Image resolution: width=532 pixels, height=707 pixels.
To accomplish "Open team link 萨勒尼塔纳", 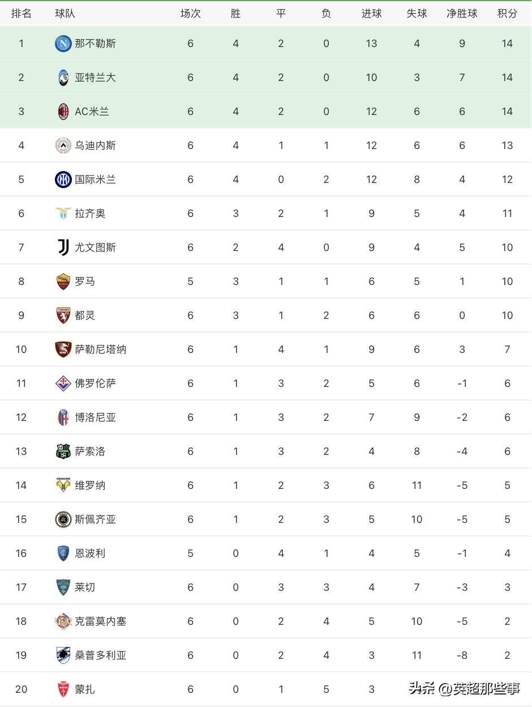I will [x=101, y=350].
